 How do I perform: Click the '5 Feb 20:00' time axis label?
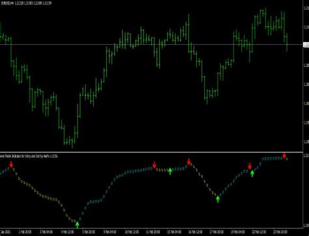point(89,232)
